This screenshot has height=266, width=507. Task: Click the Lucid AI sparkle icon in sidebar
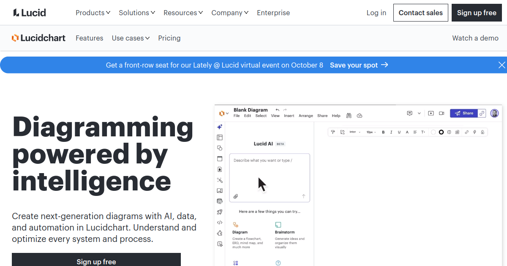tap(220, 127)
